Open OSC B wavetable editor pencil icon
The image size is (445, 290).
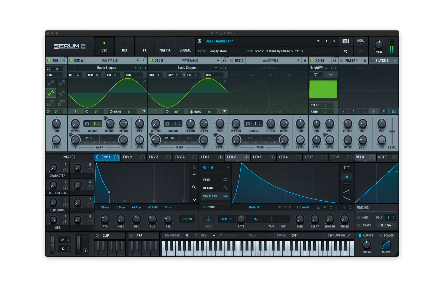coord(225,82)
